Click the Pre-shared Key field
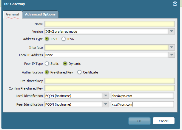Screen dimensions: 182x130 (x=109, y=81)
